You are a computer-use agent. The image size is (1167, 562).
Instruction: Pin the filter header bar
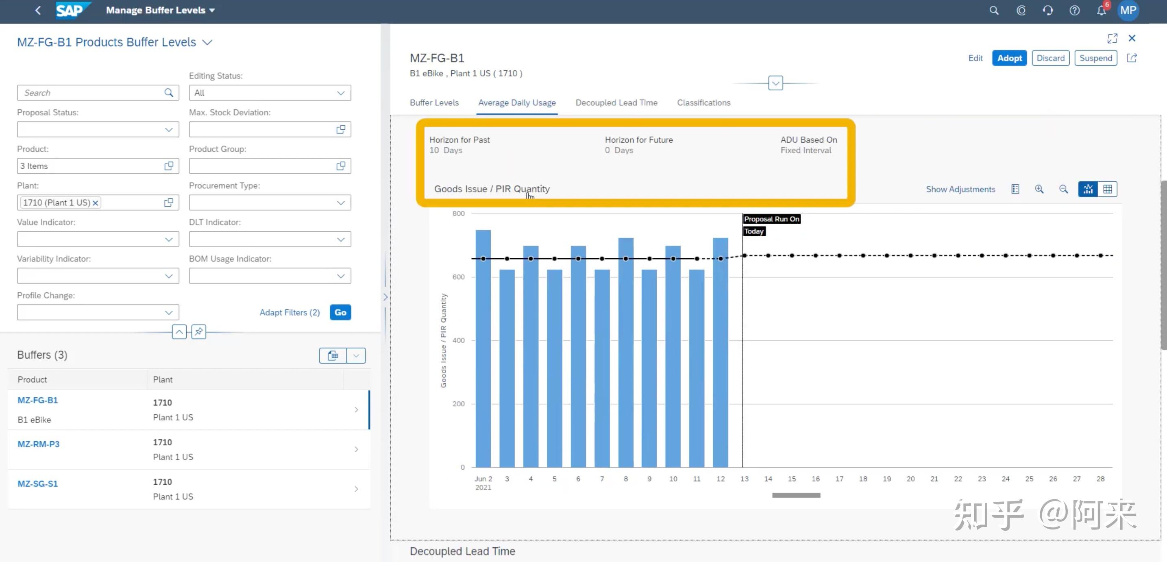[x=198, y=332]
